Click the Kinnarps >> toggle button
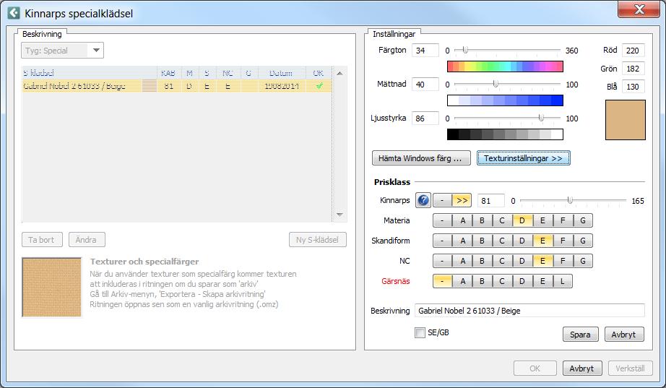This screenshot has width=666, height=388. [462, 200]
